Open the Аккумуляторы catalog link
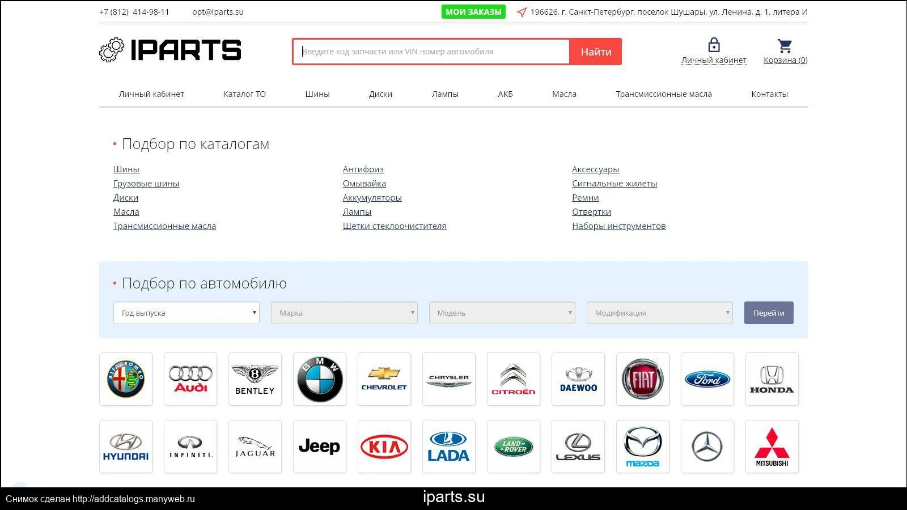This screenshot has width=907, height=510. tap(372, 198)
